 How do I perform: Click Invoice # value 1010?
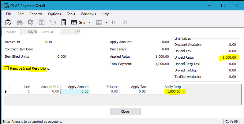click(x=48, y=42)
